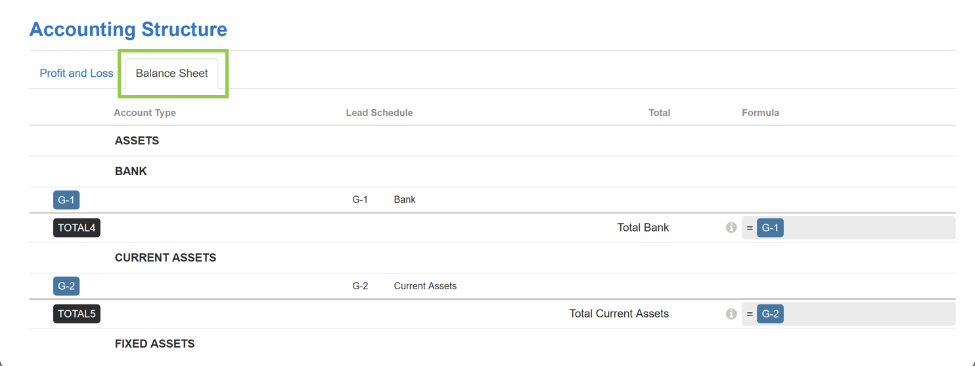The image size is (975, 366).
Task: Switch to the Profit and Loss tab
Action: click(77, 73)
